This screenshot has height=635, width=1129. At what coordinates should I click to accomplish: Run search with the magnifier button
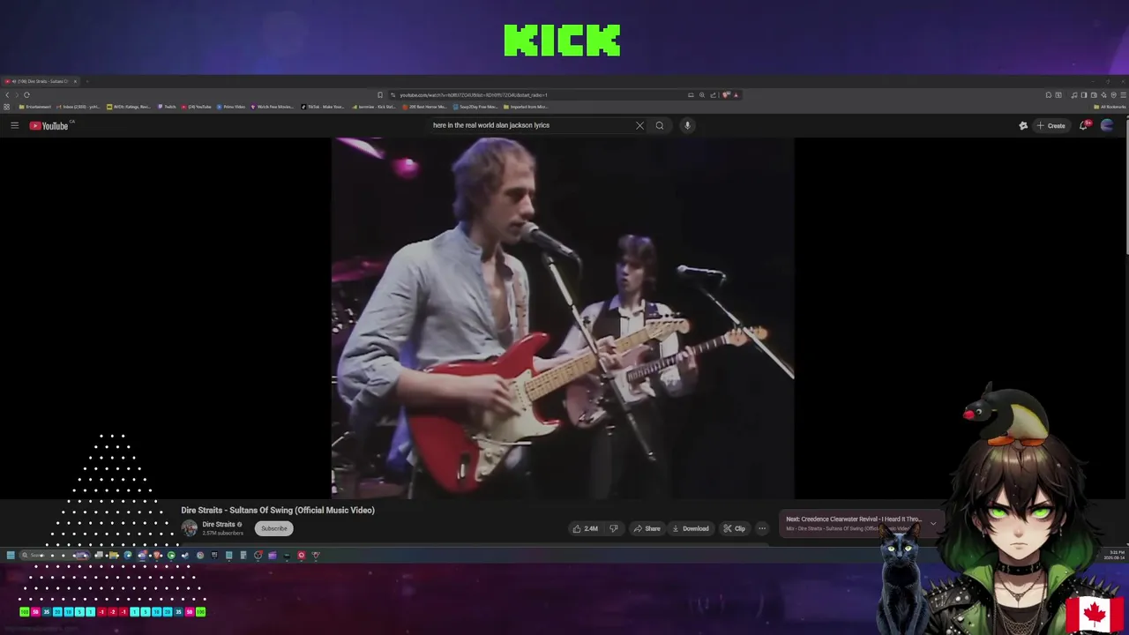[x=659, y=125]
